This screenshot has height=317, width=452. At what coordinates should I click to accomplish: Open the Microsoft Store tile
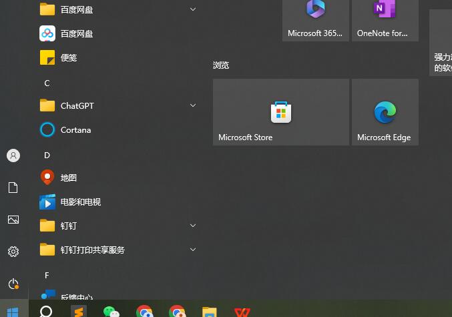coord(281,112)
